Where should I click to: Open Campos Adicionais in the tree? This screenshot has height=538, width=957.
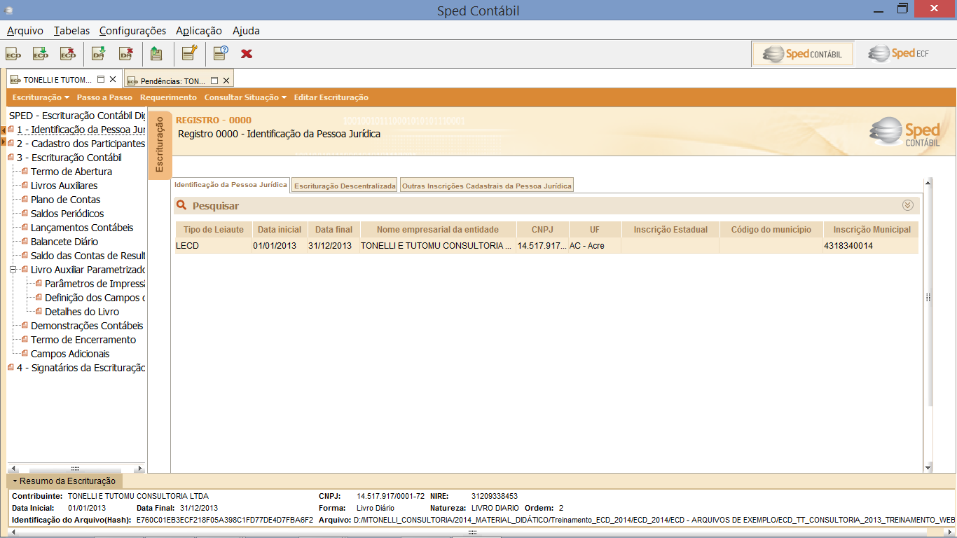pyautogui.click(x=69, y=354)
